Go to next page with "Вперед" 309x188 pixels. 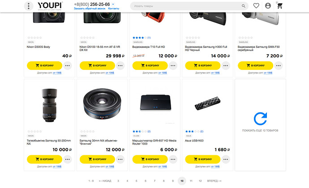213,181
